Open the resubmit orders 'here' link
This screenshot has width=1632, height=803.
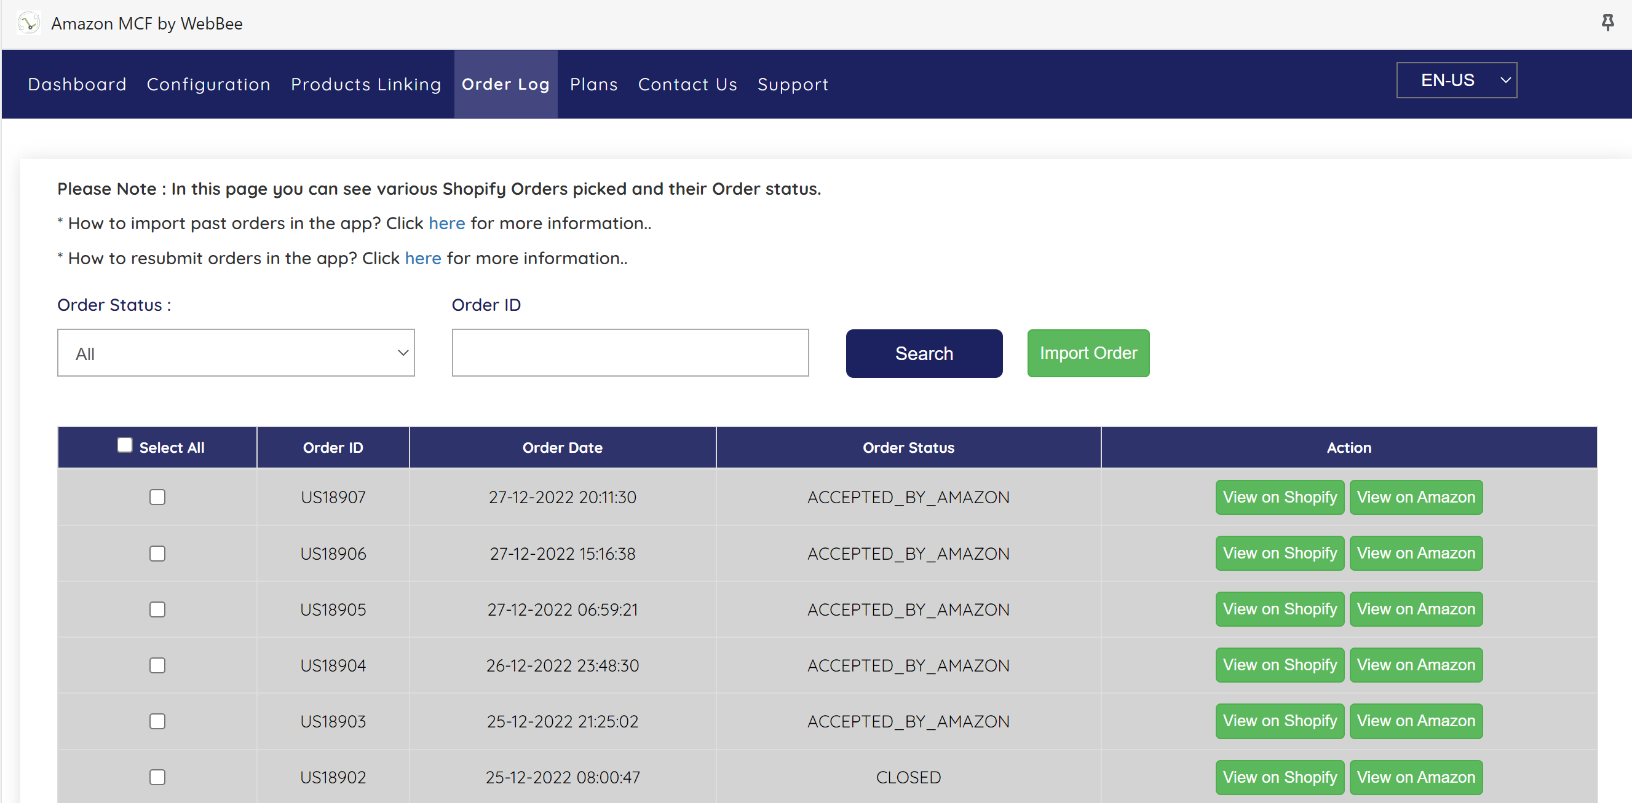coord(422,258)
